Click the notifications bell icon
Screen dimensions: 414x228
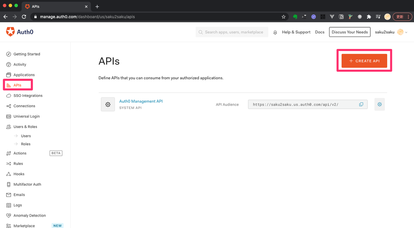pyautogui.click(x=275, y=32)
